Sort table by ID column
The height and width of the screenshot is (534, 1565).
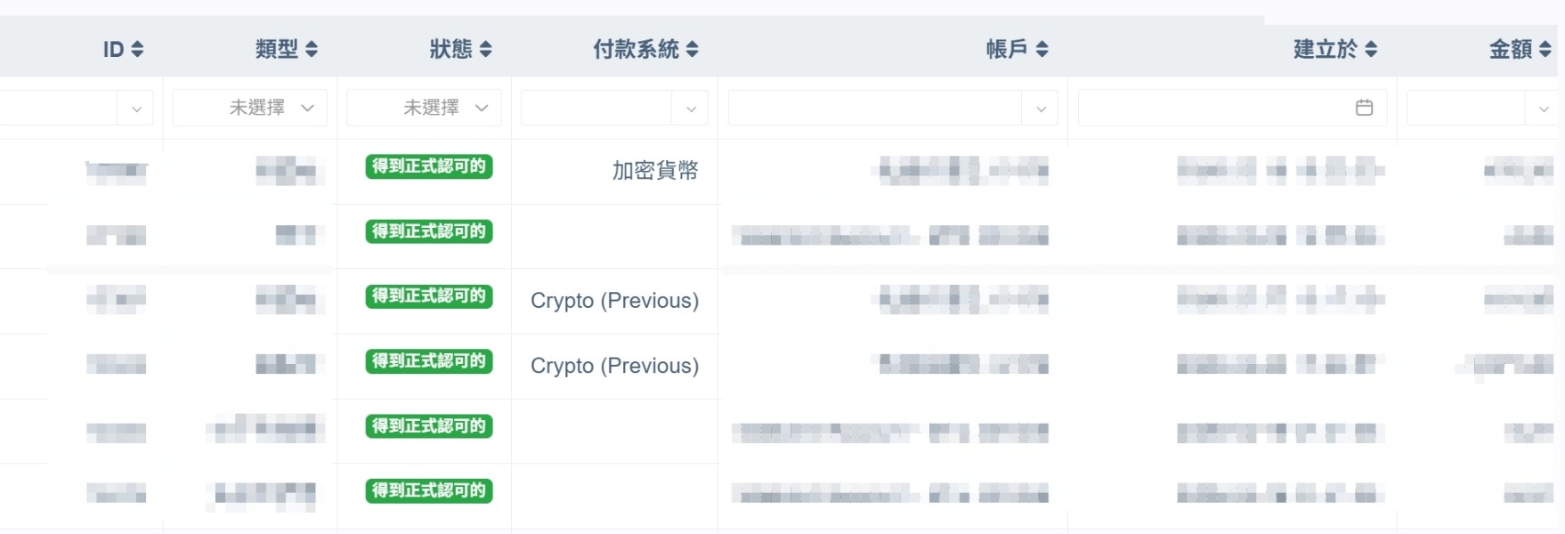tap(137, 50)
